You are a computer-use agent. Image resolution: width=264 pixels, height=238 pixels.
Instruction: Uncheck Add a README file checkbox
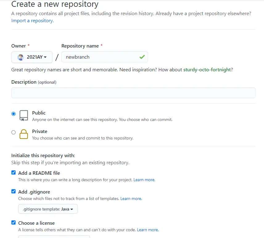click(x=14, y=173)
